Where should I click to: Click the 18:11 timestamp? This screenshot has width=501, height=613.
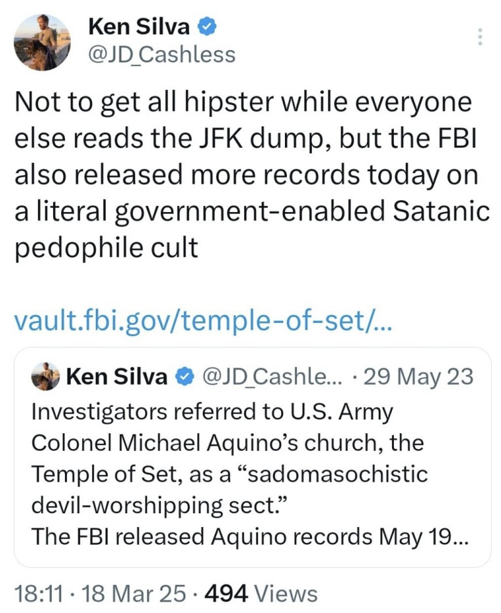(37, 593)
